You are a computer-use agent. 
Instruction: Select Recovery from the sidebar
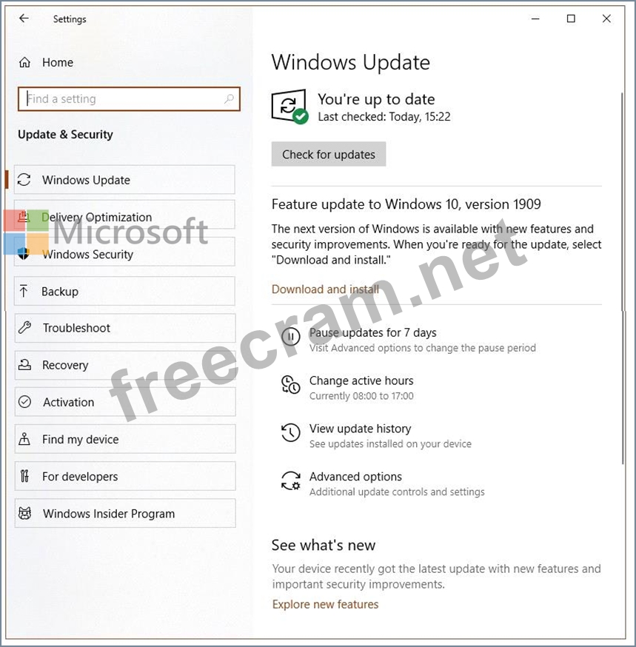[x=125, y=365]
